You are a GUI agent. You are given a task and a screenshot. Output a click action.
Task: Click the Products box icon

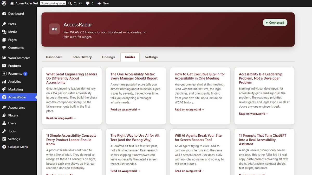(4, 66)
